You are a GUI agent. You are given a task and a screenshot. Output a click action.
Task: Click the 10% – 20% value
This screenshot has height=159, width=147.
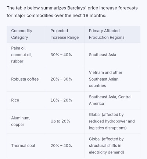click(61, 100)
